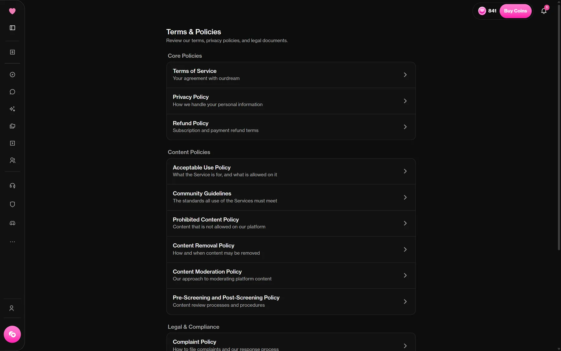Screen dimensions: 561x351
Task: Open the shield icon in sidebar
Action: click(12, 204)
